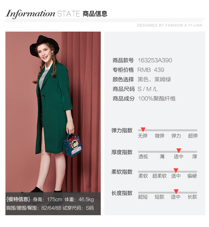
Task: Click the red triangle on 柔软指数 slider
Action: tap(176, 170)
